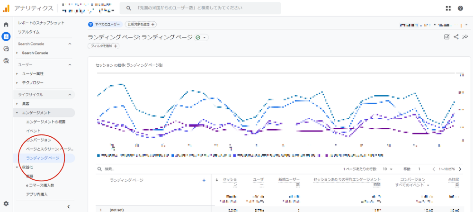Collapse エンゲージメント in sidebar

pyautogui.click(x=18, y=113)
